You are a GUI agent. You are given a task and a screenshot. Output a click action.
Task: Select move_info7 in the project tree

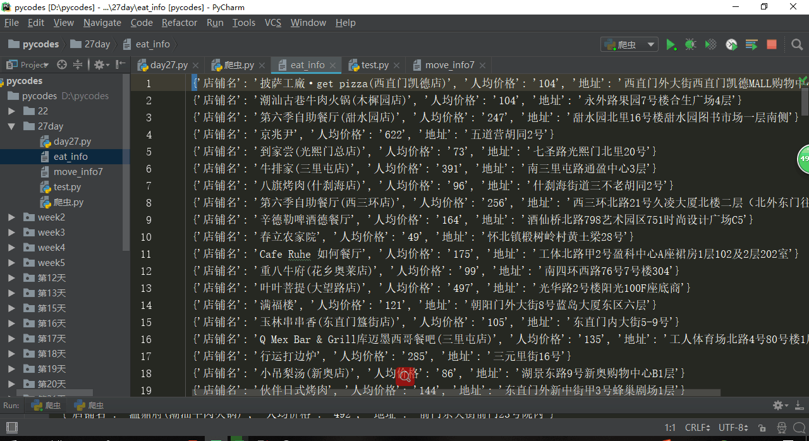coord(71,172)
